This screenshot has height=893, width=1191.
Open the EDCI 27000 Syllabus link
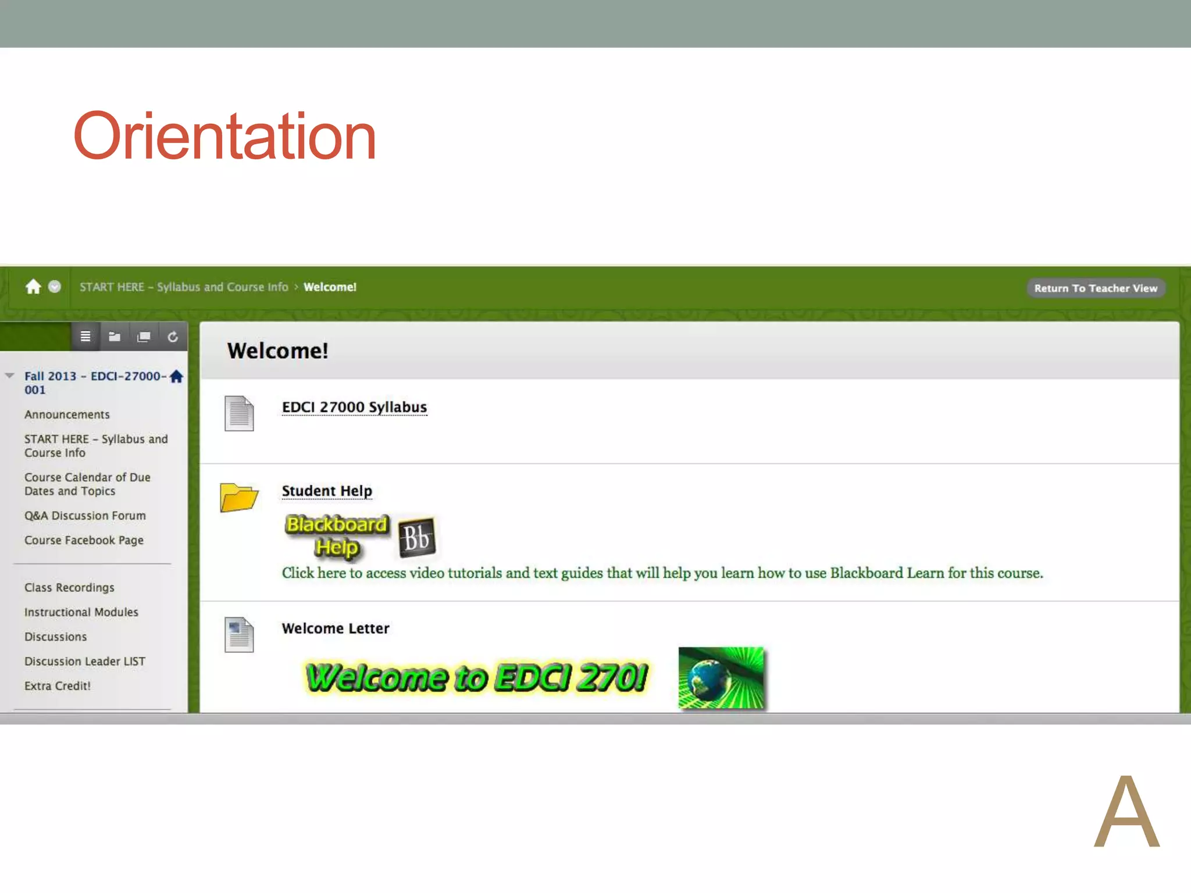click(x=354, y=407)
